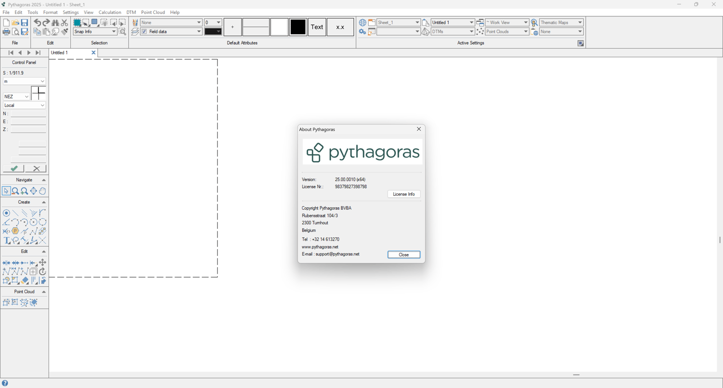The height and width of the screenshot is (388, 723).
Task: Click the N coordinate input field
Action: (28, 114)
